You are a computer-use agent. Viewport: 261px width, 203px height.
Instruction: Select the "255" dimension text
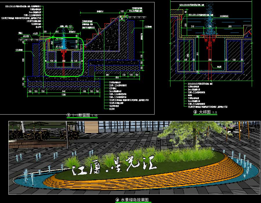click(57, 32)
